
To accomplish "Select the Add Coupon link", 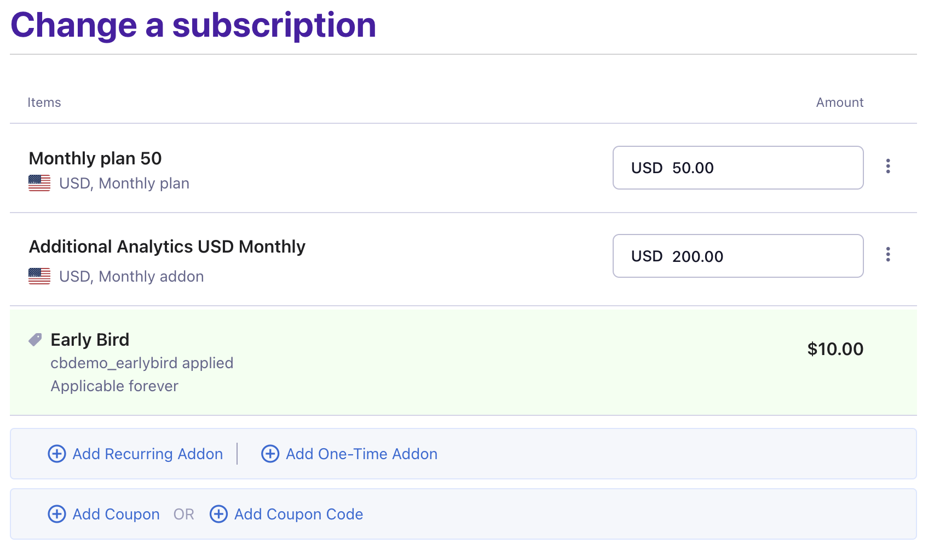I will point(116,514).
